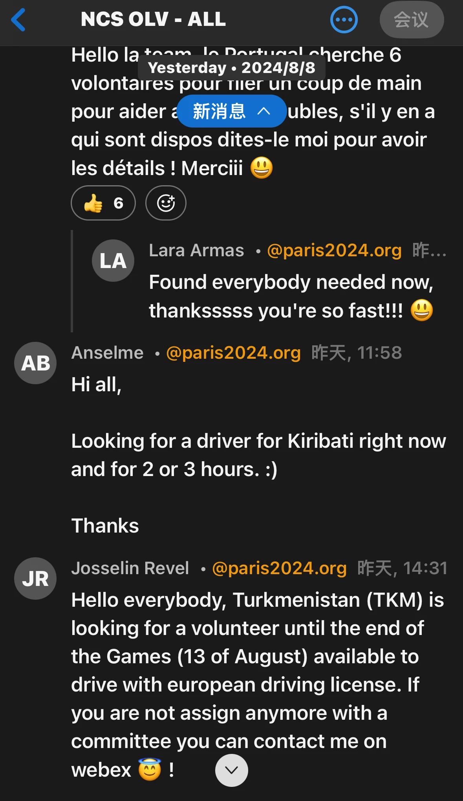Tap the smiley emoji after Merciii

pos(261,168)
